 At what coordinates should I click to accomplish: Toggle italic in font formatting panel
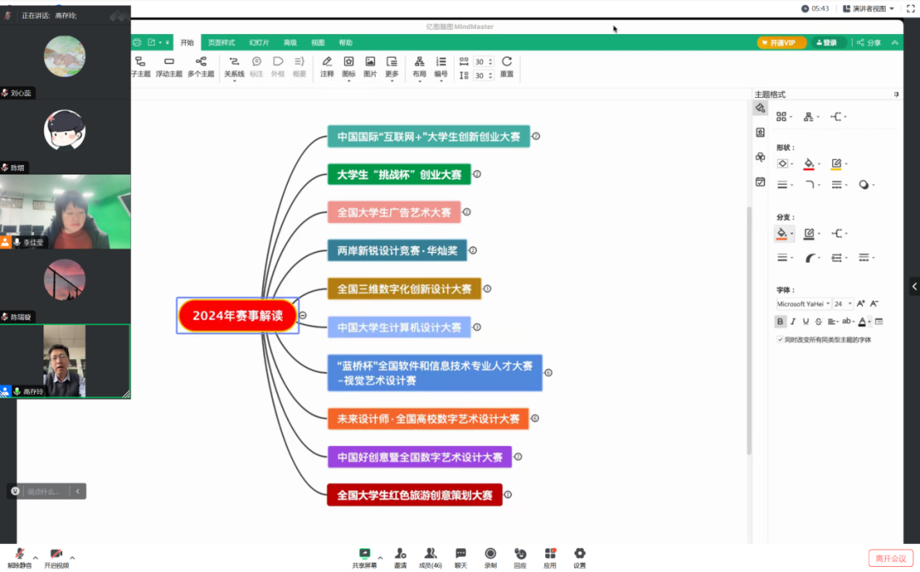point(793,322)
